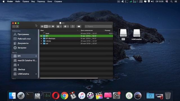The width and height of the screenshot is (180, 101).
Task: Open Launchpad from the Dock
Action: [x=21, y=95]
